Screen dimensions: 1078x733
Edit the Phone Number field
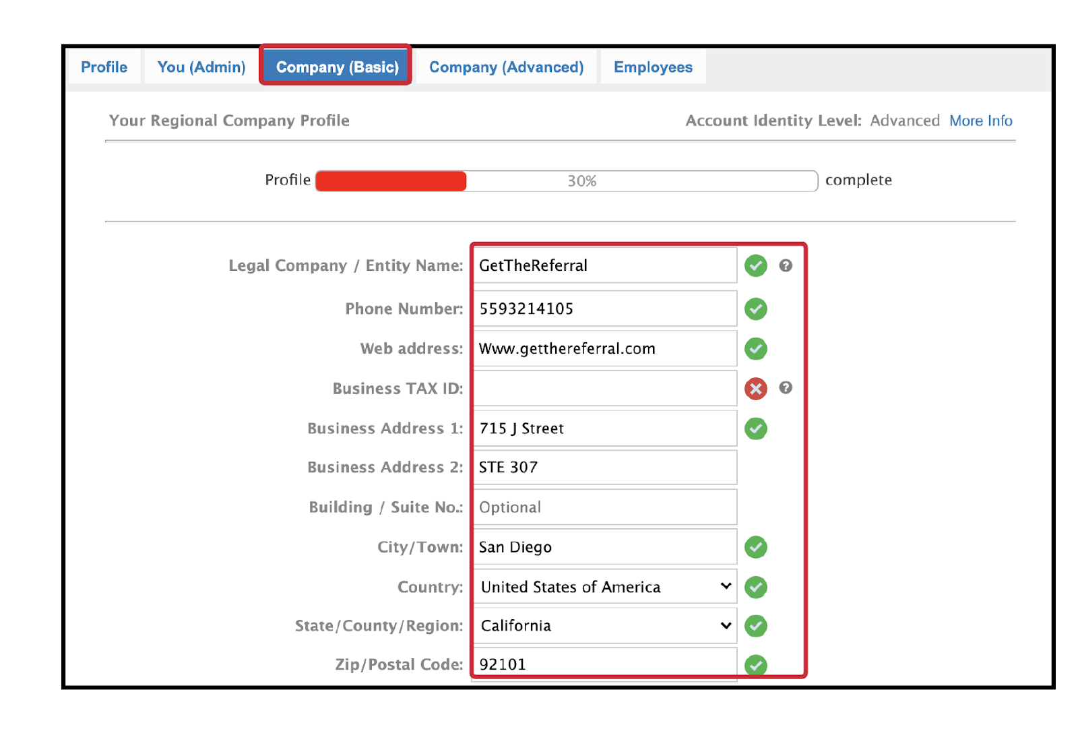pyautogui.click(x=605, y=309)
